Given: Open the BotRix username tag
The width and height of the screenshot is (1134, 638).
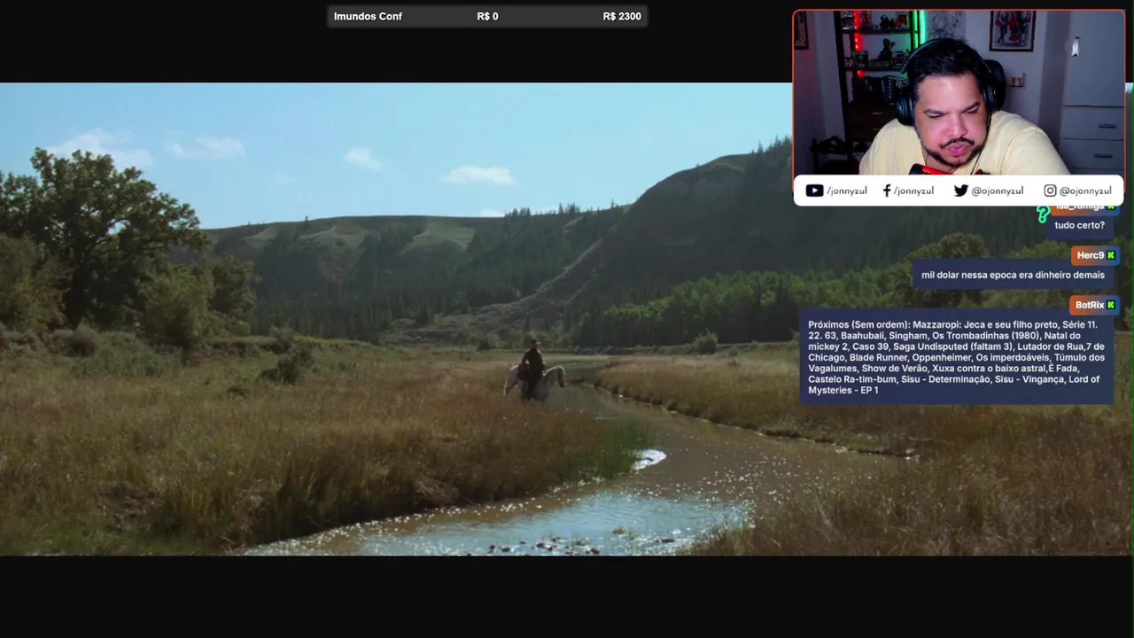Looking at the screenshot, I should point(1094,305).
